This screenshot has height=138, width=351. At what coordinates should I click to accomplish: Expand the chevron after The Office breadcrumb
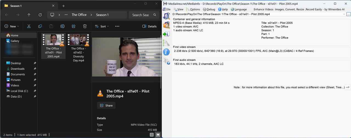pos(92,15)
